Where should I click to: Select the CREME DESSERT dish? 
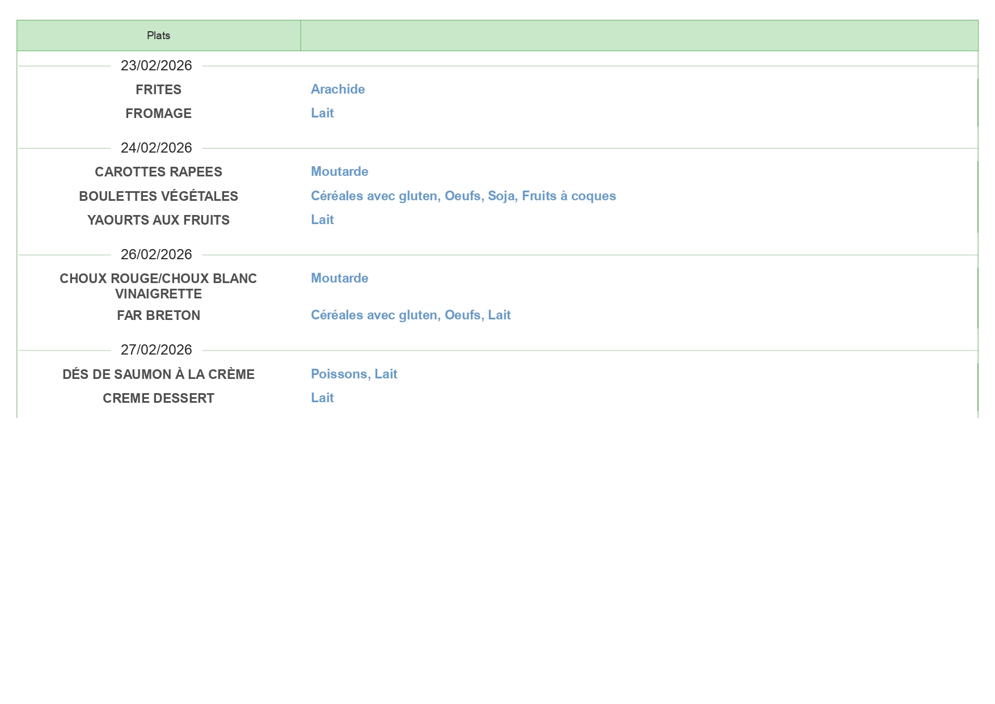click(158, 398)
